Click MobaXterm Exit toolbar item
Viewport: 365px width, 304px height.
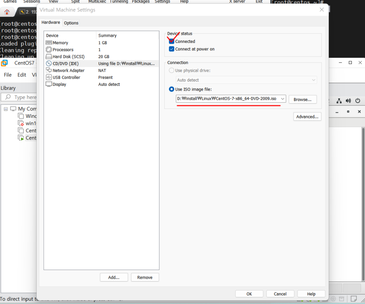point(259,2)
